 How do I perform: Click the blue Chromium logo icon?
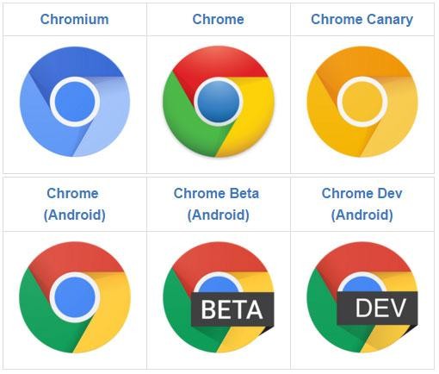click(x=75, y=102)
